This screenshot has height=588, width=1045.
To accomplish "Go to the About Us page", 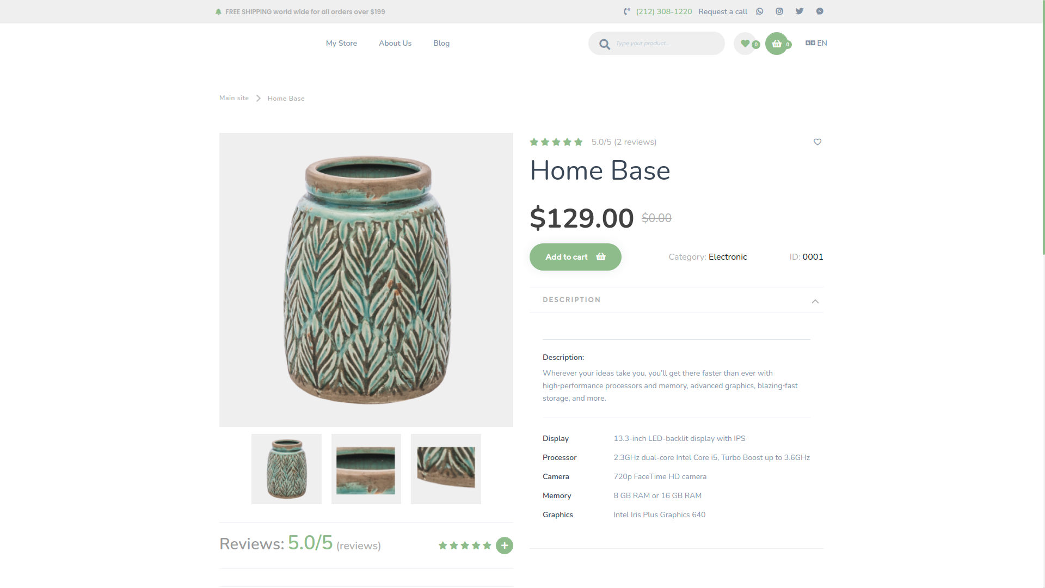I will pyautogui.click(x=395, y=43).
